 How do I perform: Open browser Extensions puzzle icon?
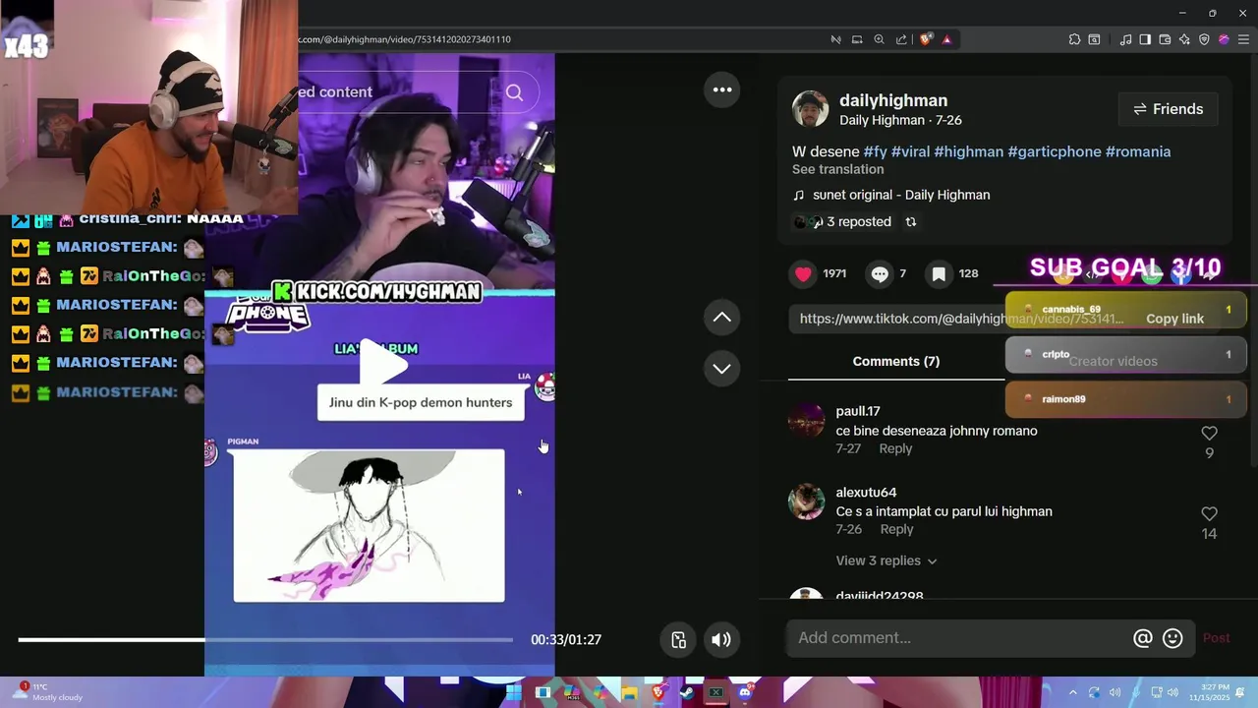pos(1074,39)
